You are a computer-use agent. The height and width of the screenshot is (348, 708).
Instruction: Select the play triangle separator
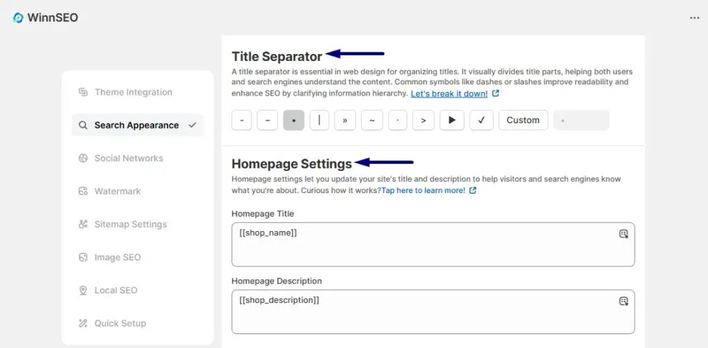(x=452, y=120)
